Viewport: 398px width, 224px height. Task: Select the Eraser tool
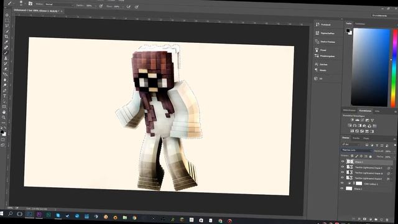[6, 69]
